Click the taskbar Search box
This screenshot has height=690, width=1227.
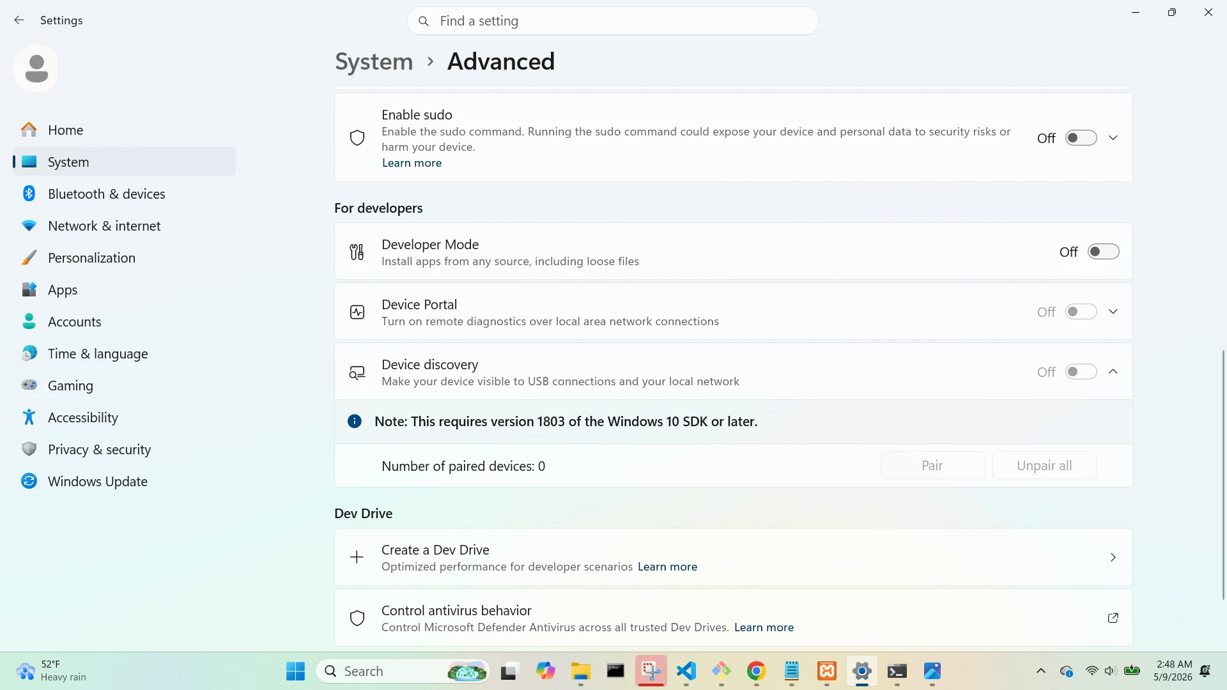[403, 671]
